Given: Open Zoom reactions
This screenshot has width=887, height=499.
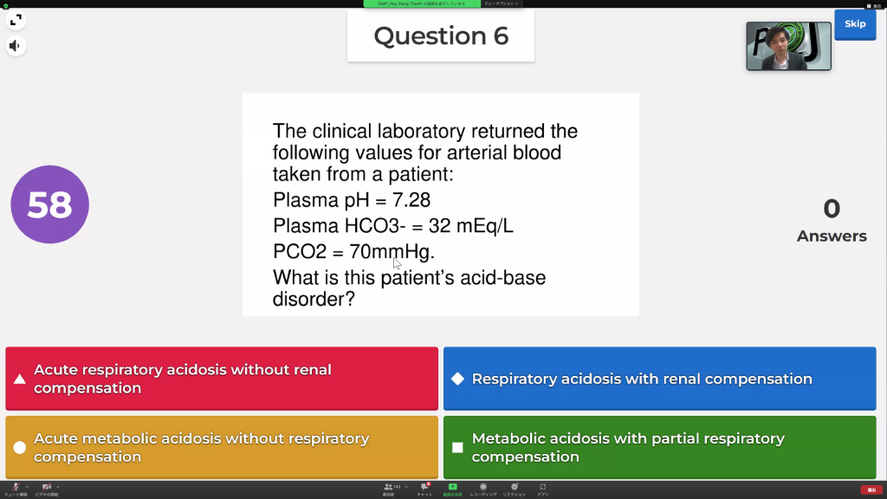Looking at the screenshot, I should pyautogui.click(x=514, y=488).
